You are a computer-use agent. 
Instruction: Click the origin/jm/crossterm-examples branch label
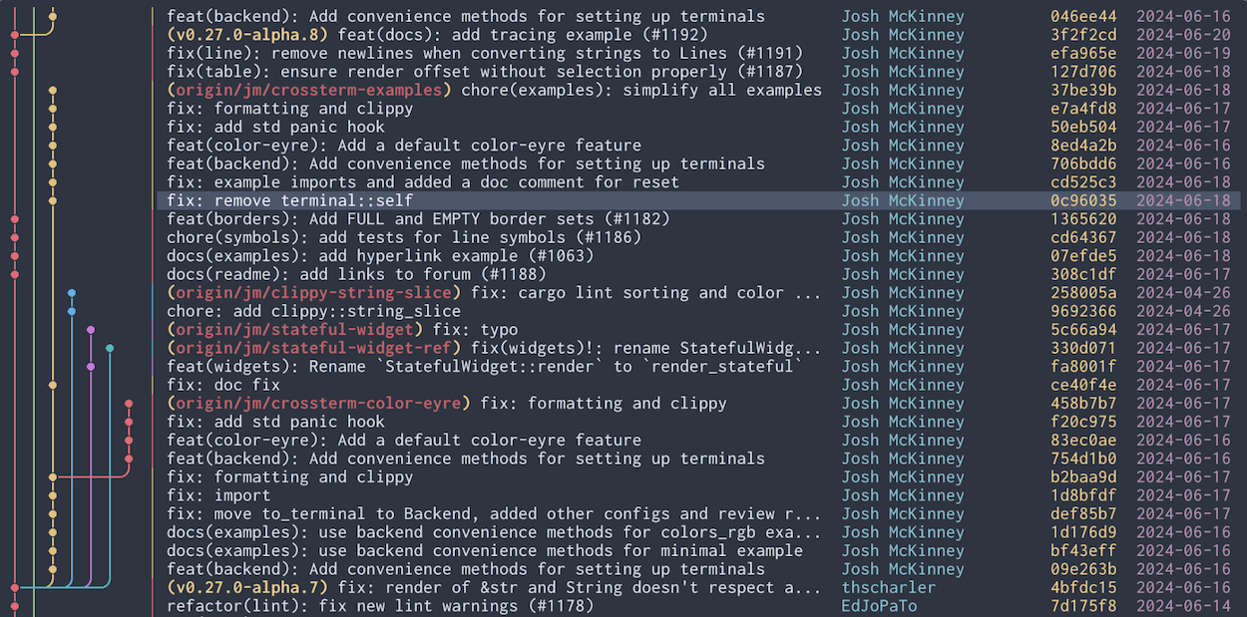(x=305, y=90)
